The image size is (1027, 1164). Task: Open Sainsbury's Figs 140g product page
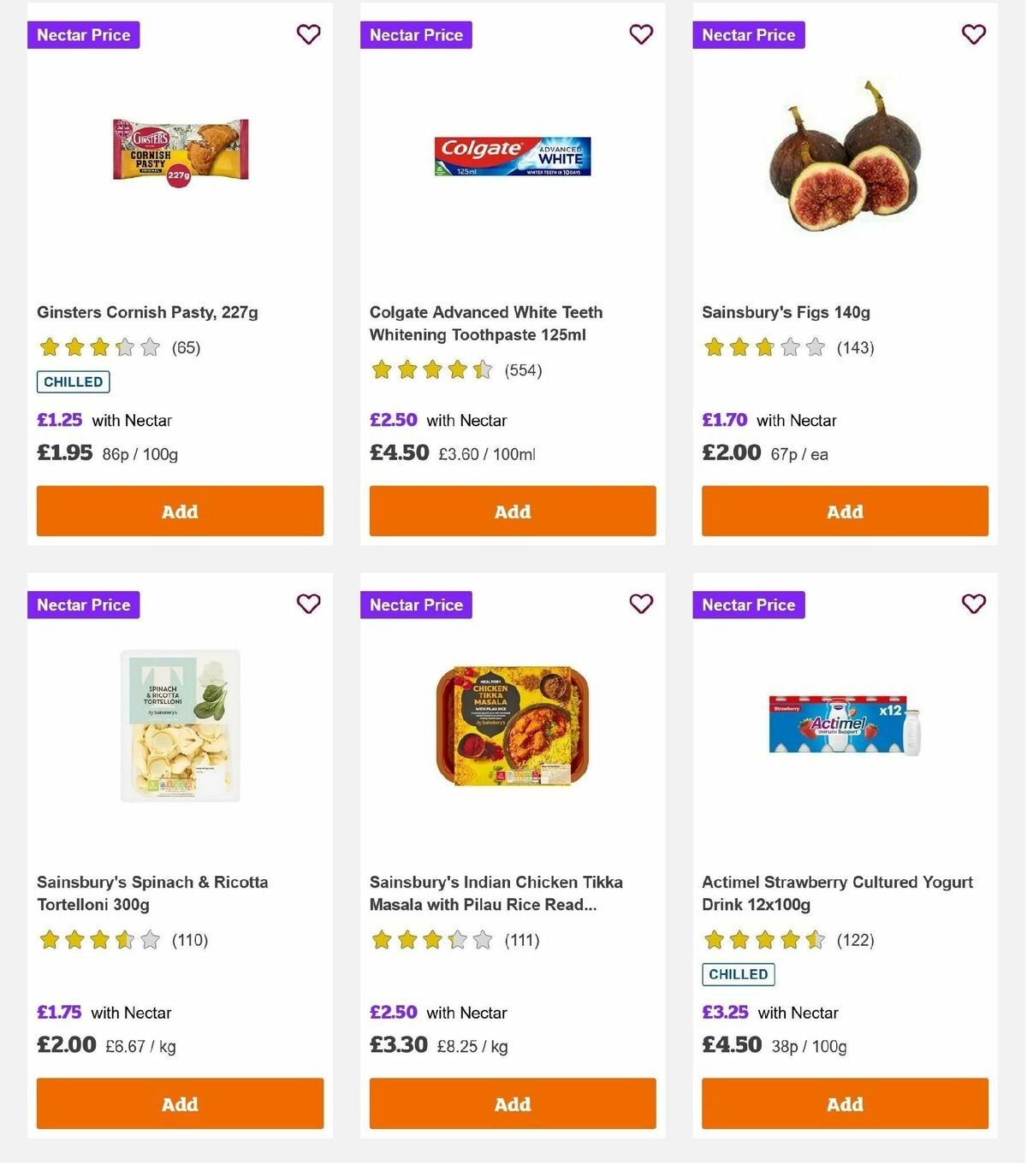pos(785,312)
